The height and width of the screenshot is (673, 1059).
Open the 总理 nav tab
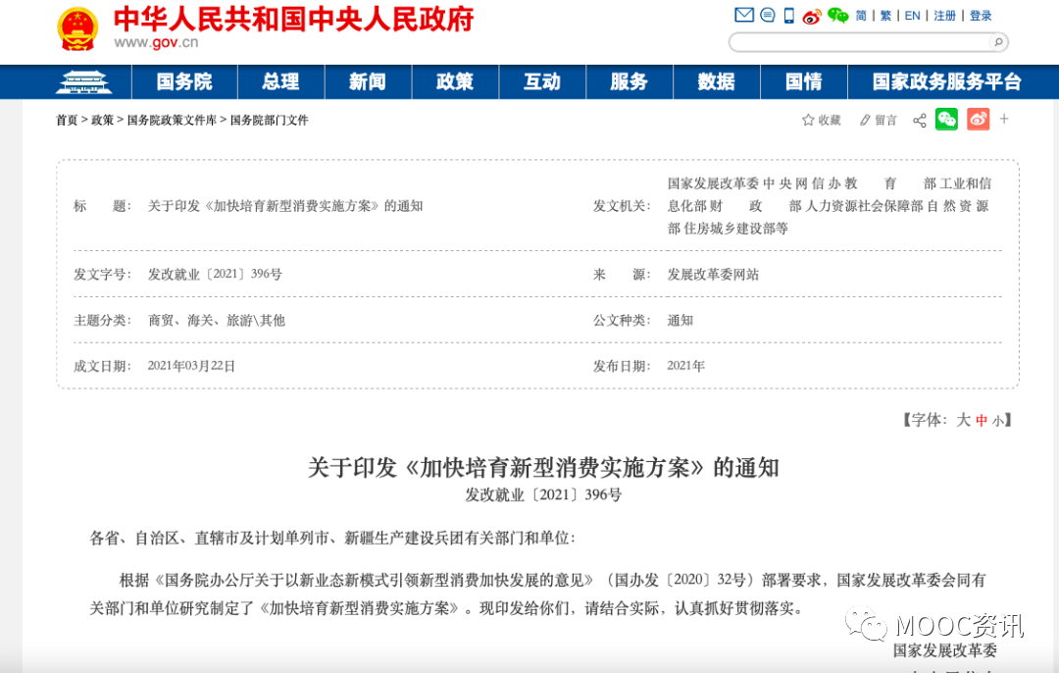tap(281, 81)
